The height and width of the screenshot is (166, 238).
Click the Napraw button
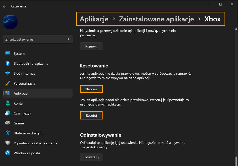click(91, 89)
